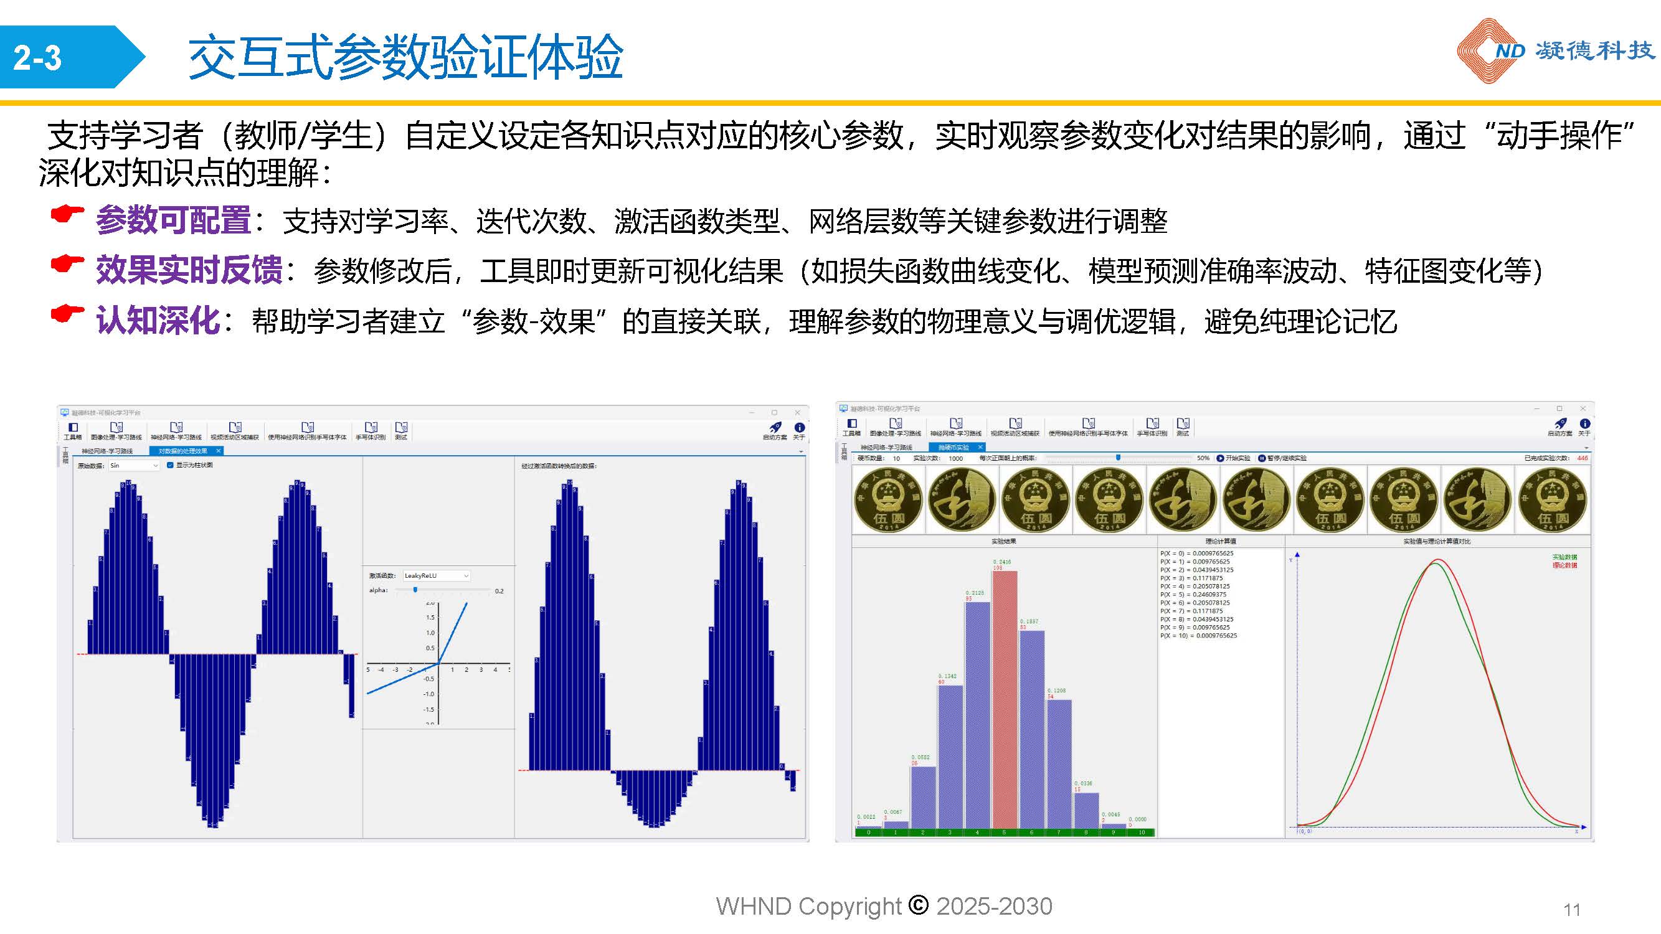Switch to 神经网络-学习路线 tab in left window
The width and height of the screenshot is (1661, 934).
[107, 451]
